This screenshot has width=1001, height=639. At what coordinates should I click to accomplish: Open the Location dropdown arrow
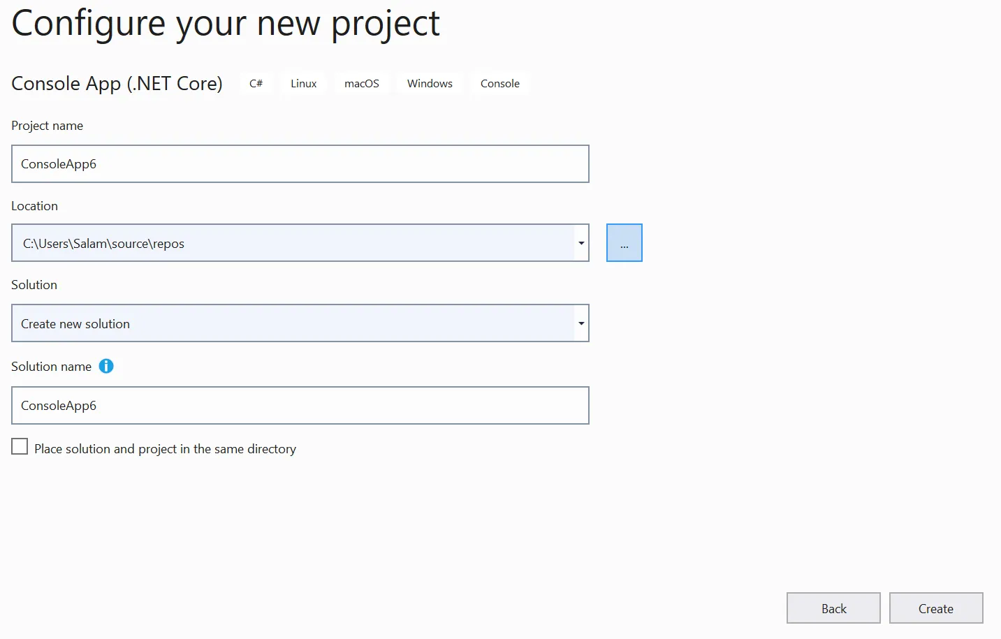tap(581, 242)
